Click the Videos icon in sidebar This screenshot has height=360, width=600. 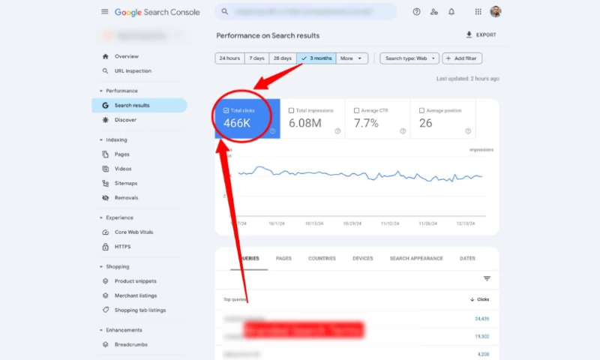pos(105,169)
